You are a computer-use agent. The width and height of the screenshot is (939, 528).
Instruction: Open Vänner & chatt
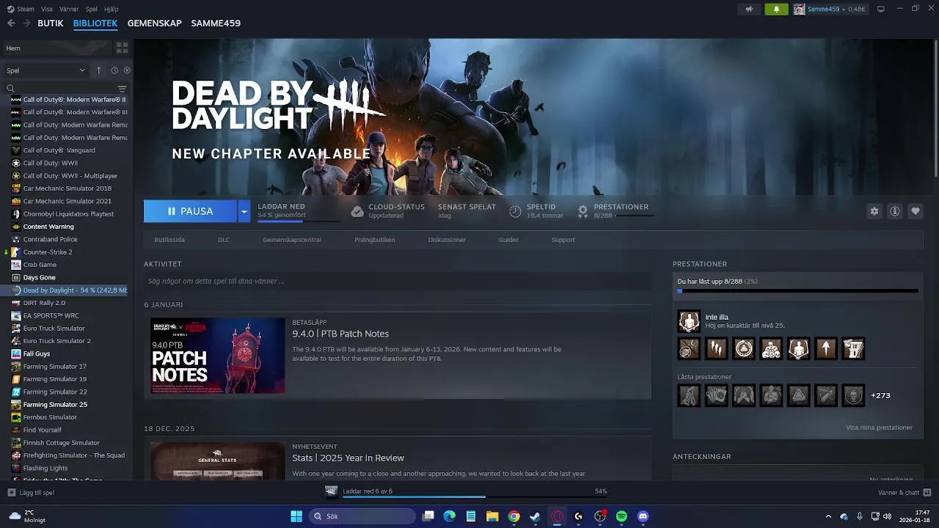[905, 493]
